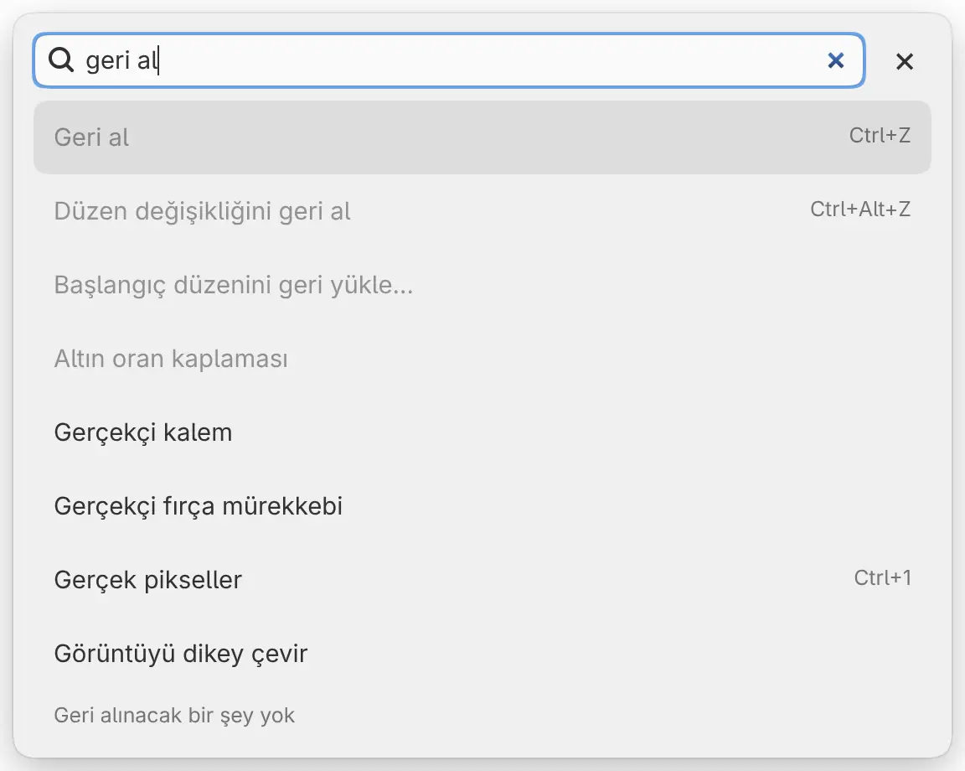Click the magnifier search icon
965x771 pixels.
[x=61, y=60]
